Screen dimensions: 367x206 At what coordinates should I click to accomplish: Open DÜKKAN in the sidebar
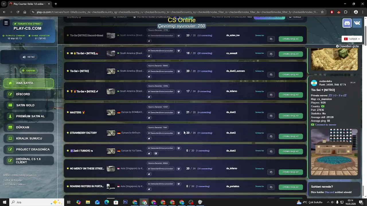pos(29,127)
